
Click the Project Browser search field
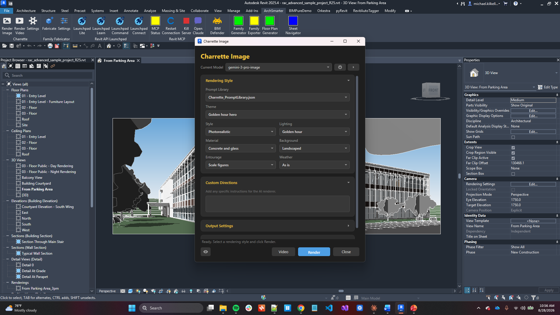[48, 75]
